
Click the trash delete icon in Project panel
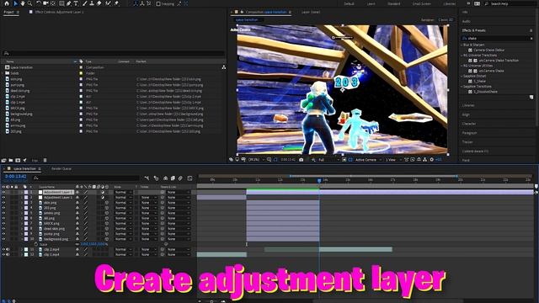pos(45,161)
